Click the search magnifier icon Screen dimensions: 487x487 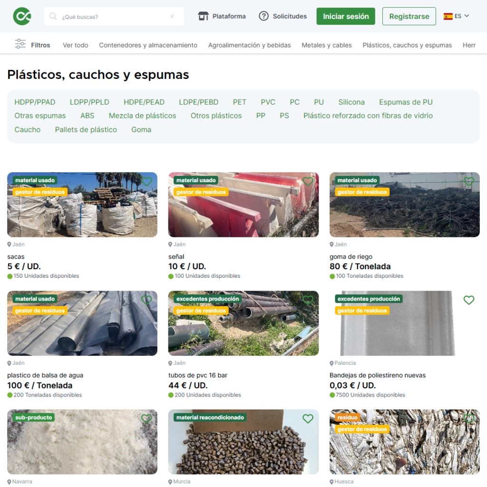coord(53,16)
